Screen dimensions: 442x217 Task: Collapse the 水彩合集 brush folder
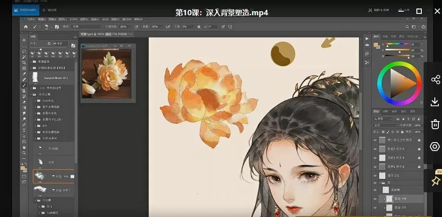(31, 94)
